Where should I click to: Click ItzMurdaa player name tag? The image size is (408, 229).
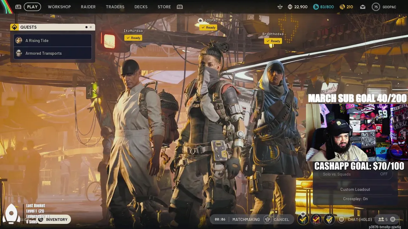pyautogui.click(x=133, y=31)
